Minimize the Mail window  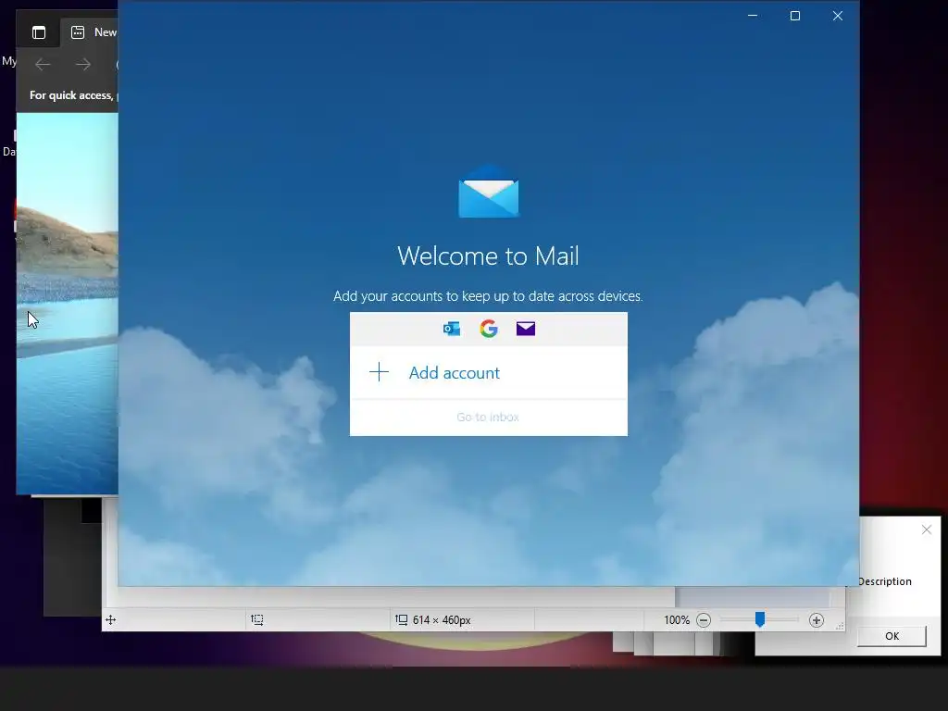point(753,16)
